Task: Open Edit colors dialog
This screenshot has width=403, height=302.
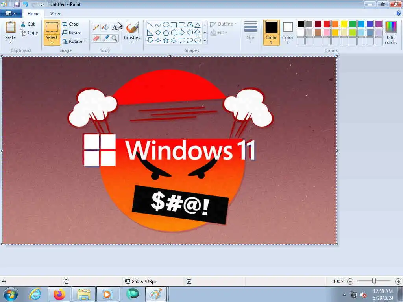Action: pyautogui.click(x=391, y=33)
